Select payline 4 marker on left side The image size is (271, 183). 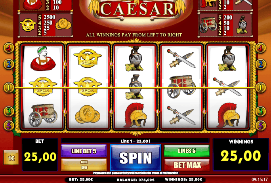[x=8, y=48]
